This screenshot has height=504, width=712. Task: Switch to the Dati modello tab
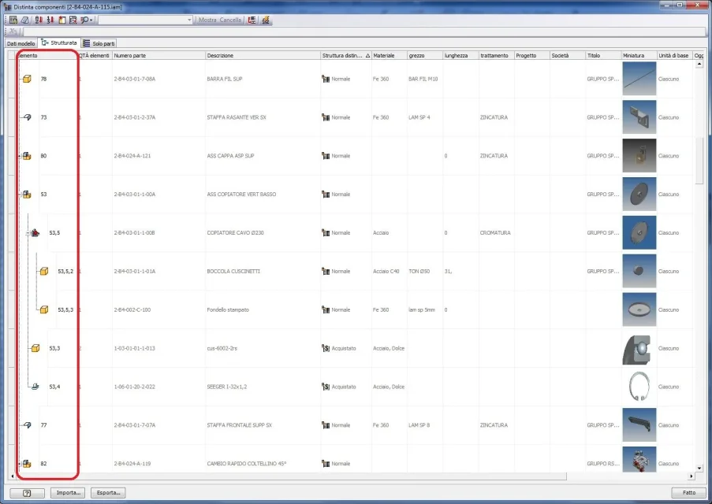tap(22, 43)
